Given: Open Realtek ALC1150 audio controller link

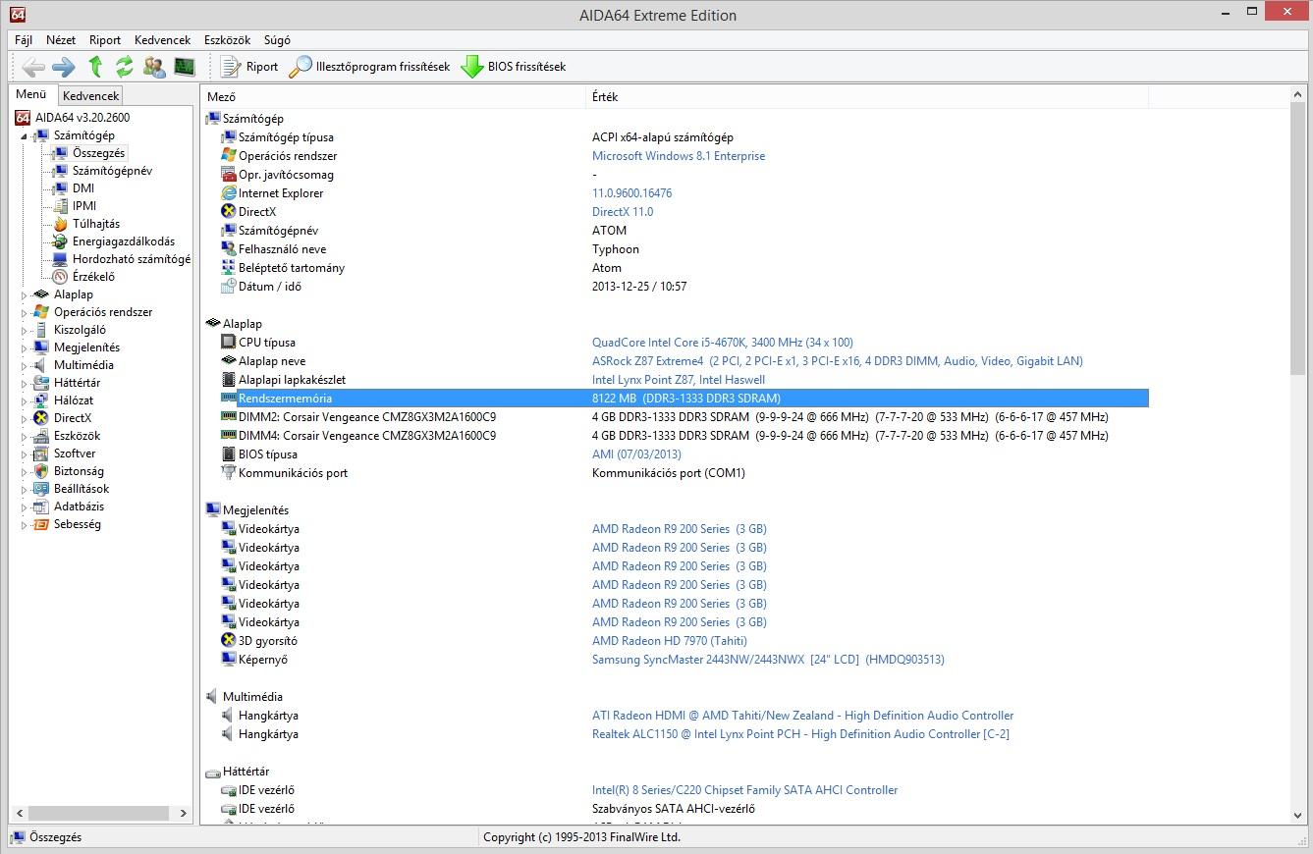Looking at the screenshot, I should coord(800,734).
